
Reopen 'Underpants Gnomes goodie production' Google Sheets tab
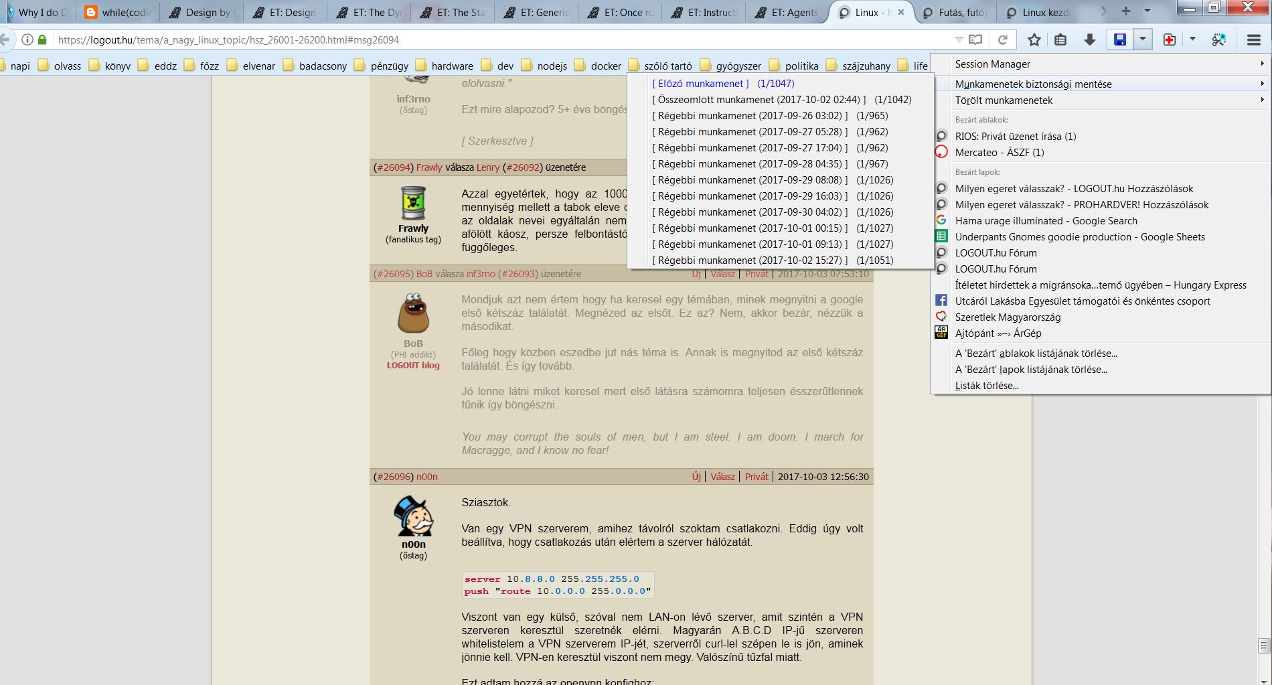pos(1101,237)
